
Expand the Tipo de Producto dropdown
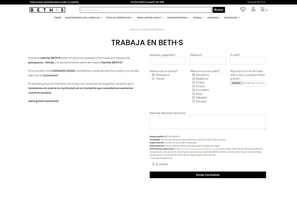119,18
